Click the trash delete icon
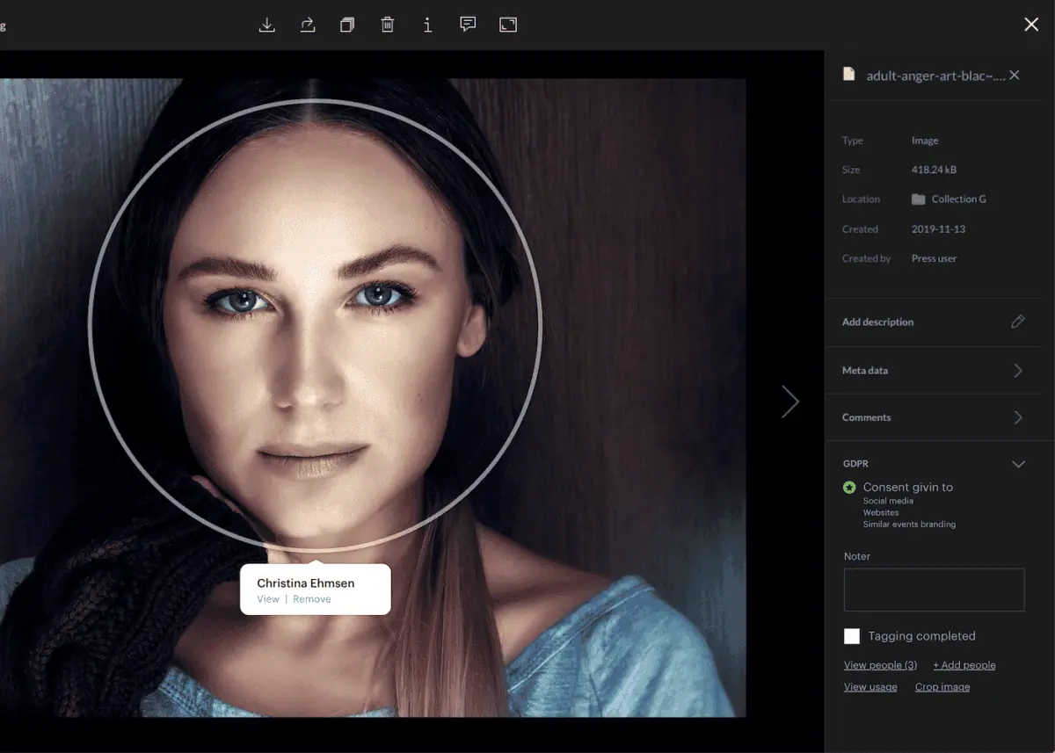 (x=387, y=25)
